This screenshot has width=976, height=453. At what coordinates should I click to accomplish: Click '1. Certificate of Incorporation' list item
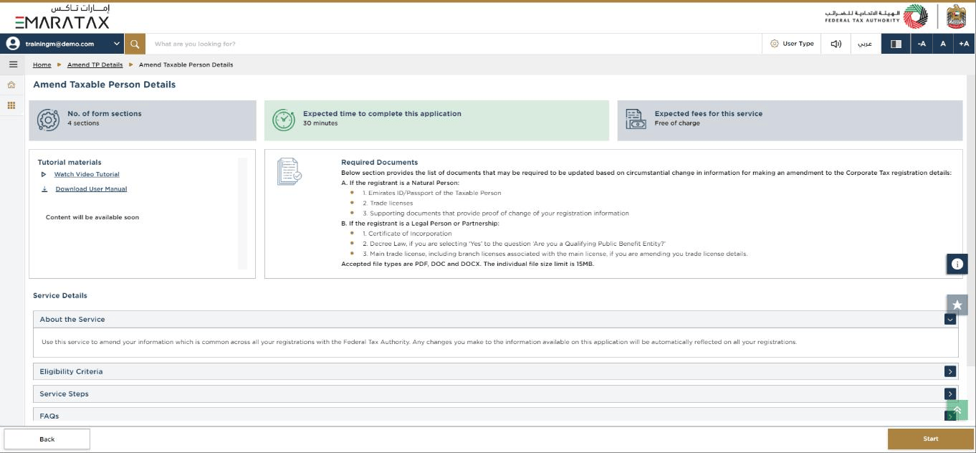[407, 234]
